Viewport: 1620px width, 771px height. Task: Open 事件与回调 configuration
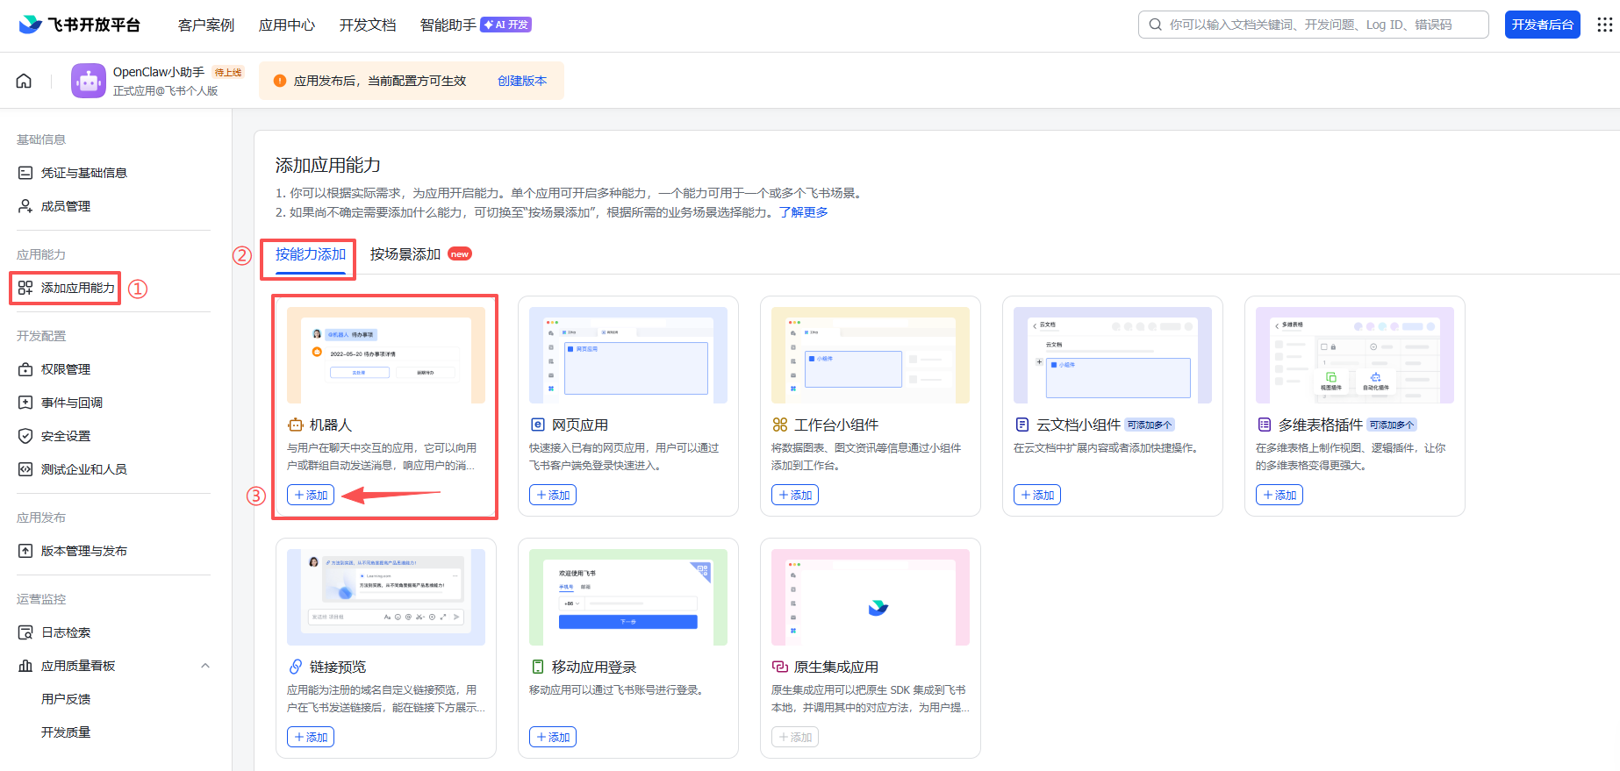71,403
